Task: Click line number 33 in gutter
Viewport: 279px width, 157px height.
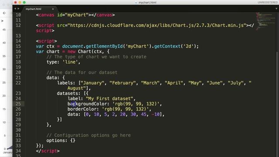Action: (18, 146)
